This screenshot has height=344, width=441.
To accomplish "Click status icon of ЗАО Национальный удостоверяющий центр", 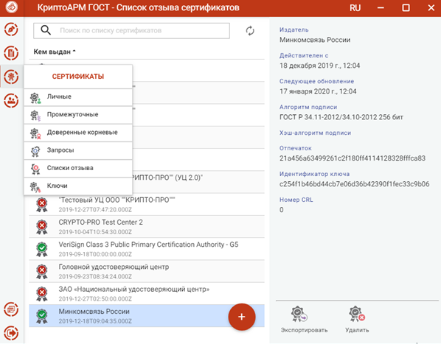I will [42, 294].
